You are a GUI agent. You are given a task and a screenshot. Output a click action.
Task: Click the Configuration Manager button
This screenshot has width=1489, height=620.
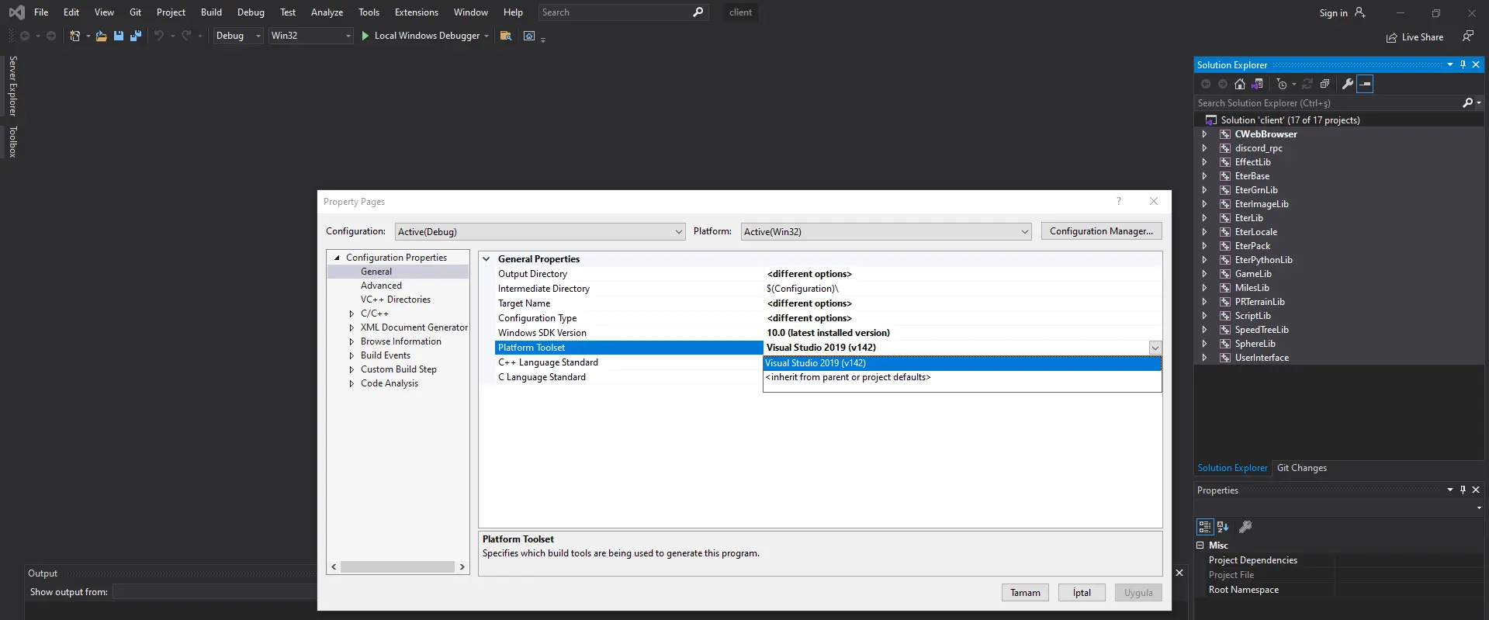[x=1101, y=231]
